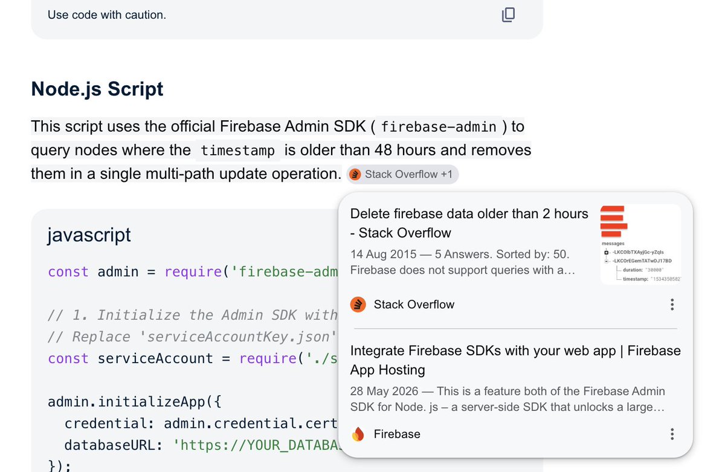Click the 'timestamp' inline code text
The height and width of the screenshot is (472, 725).
click(238, 150)
